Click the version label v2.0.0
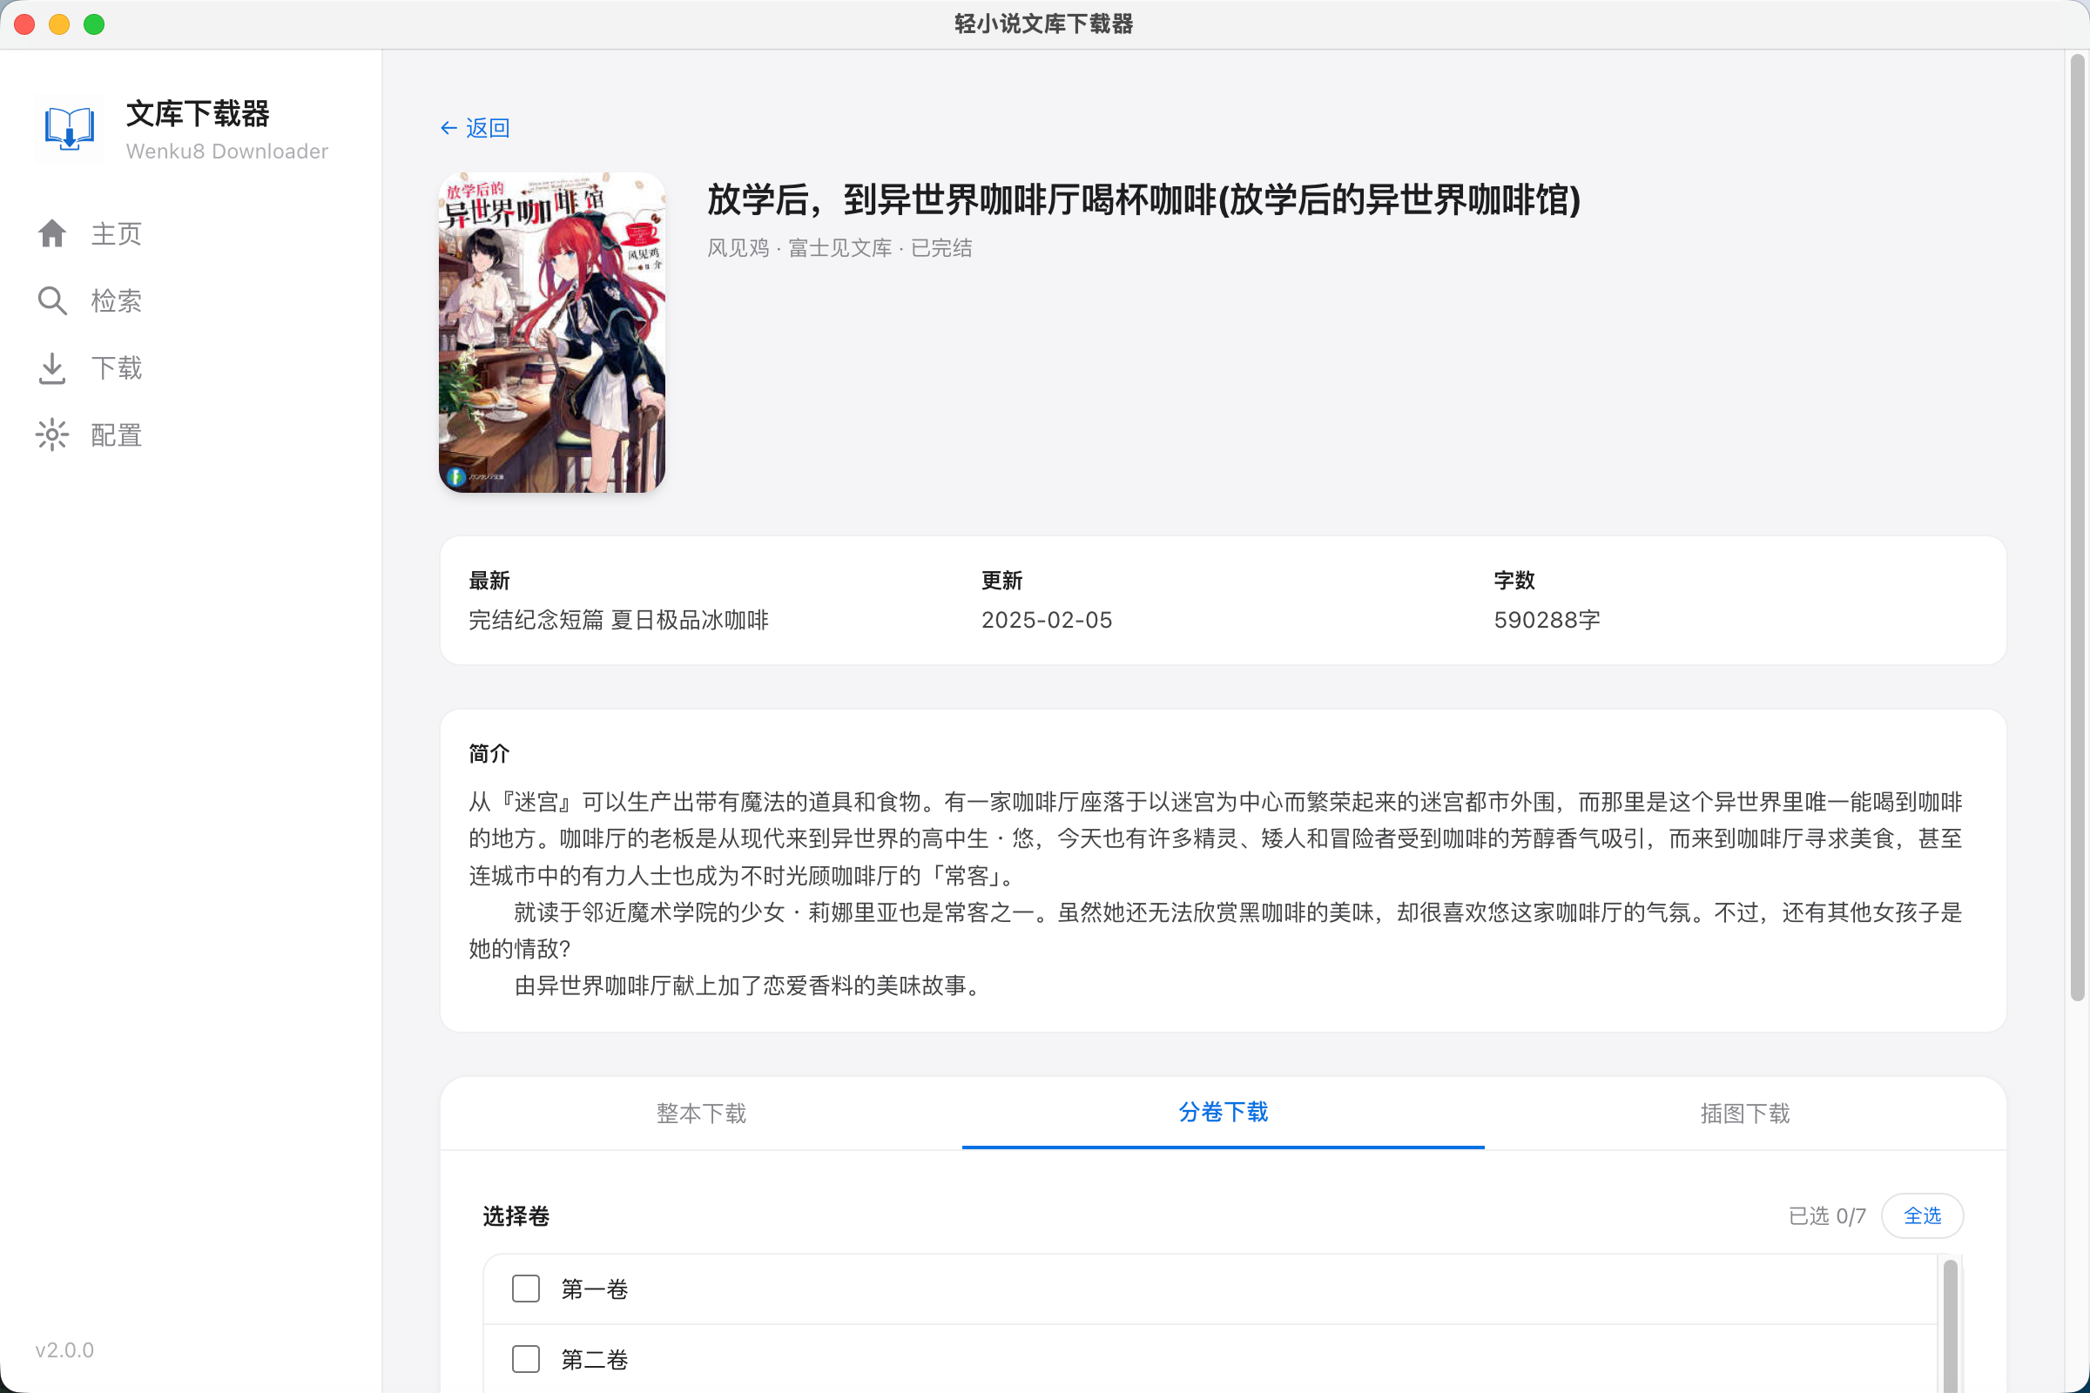2090x1393 pixels. (x=64, y=1349)
